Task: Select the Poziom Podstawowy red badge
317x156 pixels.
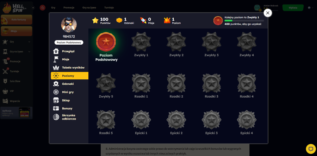Action: (106, 42)
